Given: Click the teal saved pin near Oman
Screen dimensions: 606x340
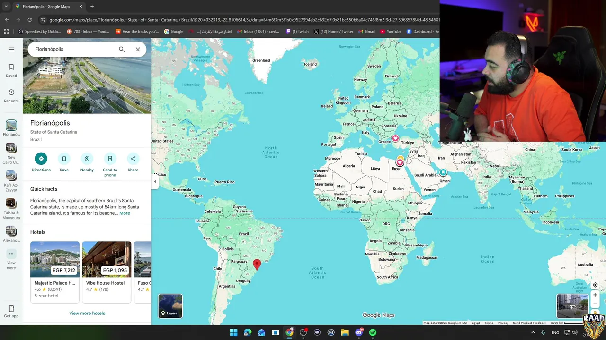Looking at the screenshot, I should point(443,172).
